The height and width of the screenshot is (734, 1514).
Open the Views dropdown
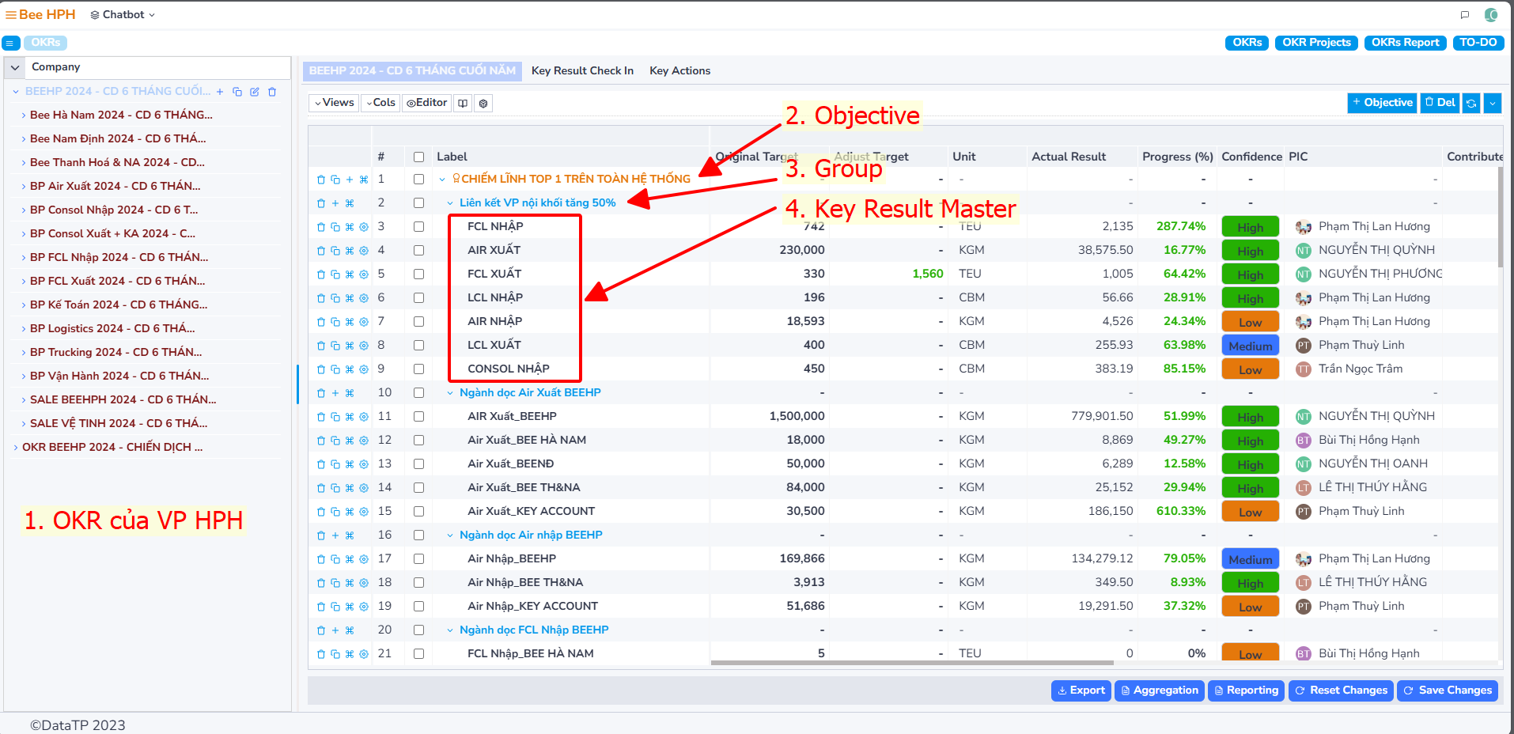(334, 103)
